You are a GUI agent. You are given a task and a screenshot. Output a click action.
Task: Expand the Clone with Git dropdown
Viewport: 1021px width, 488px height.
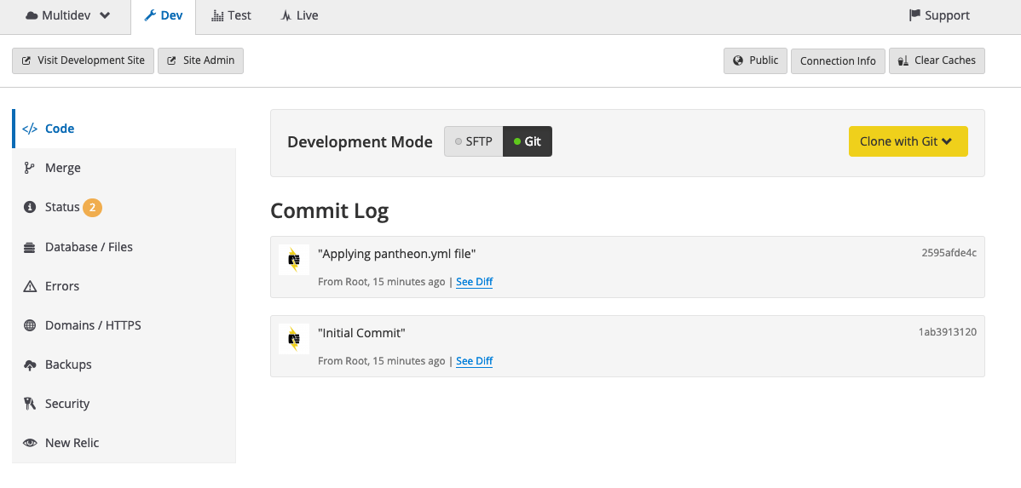[x=908, y=141]
